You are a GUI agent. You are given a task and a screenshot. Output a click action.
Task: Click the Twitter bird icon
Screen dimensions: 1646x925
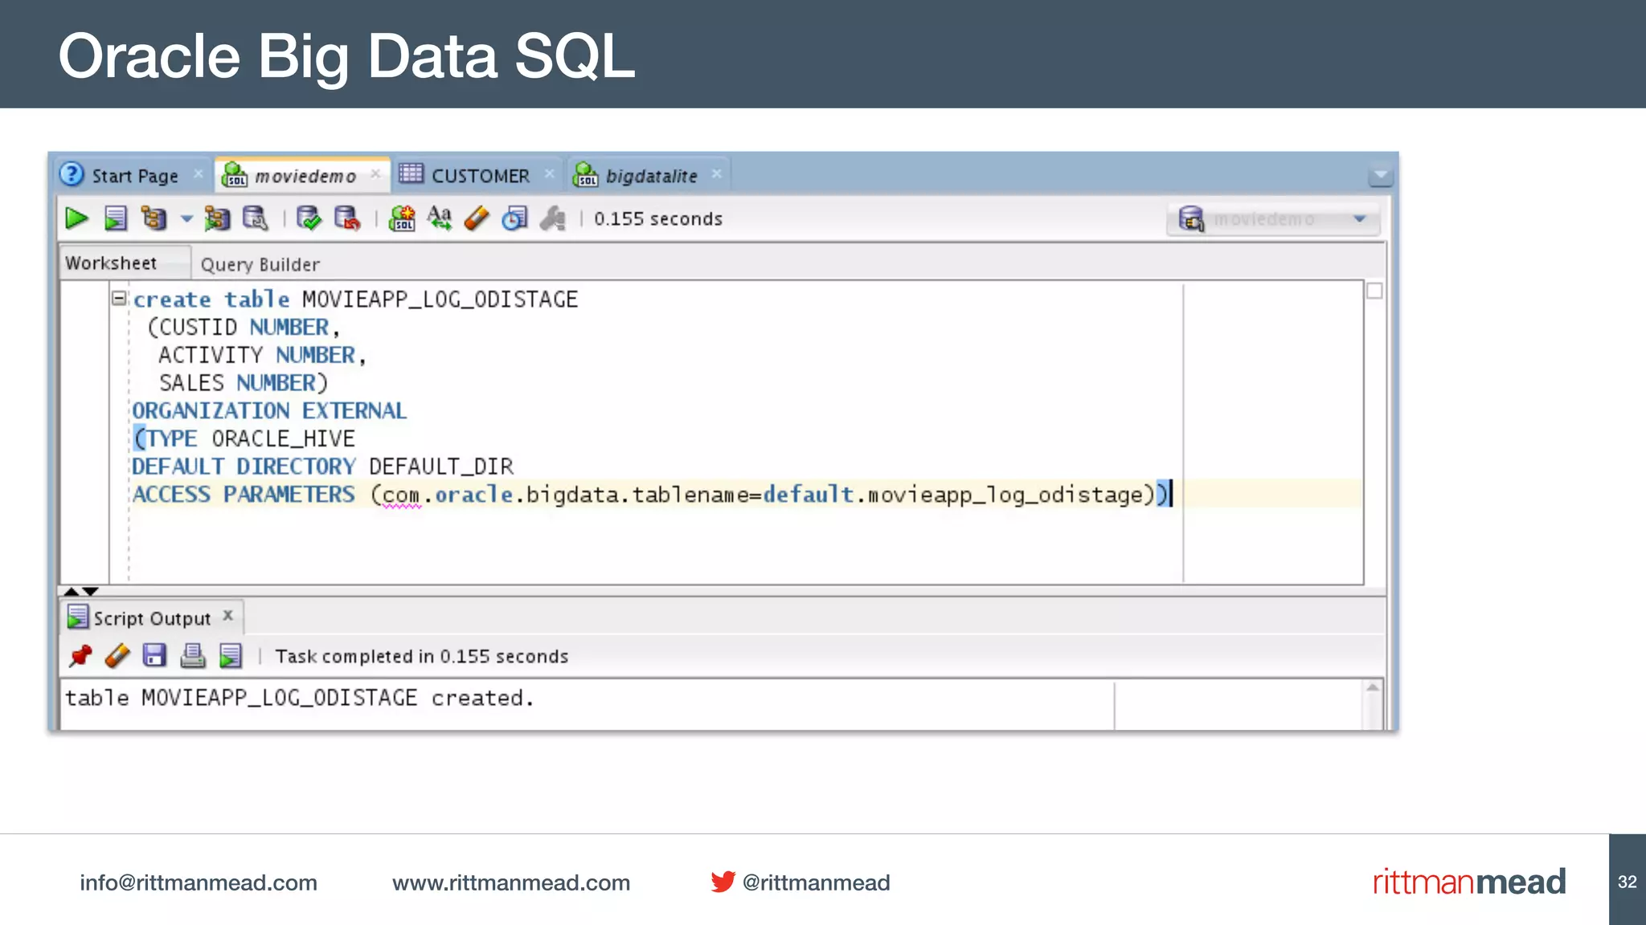pos(723,882)
